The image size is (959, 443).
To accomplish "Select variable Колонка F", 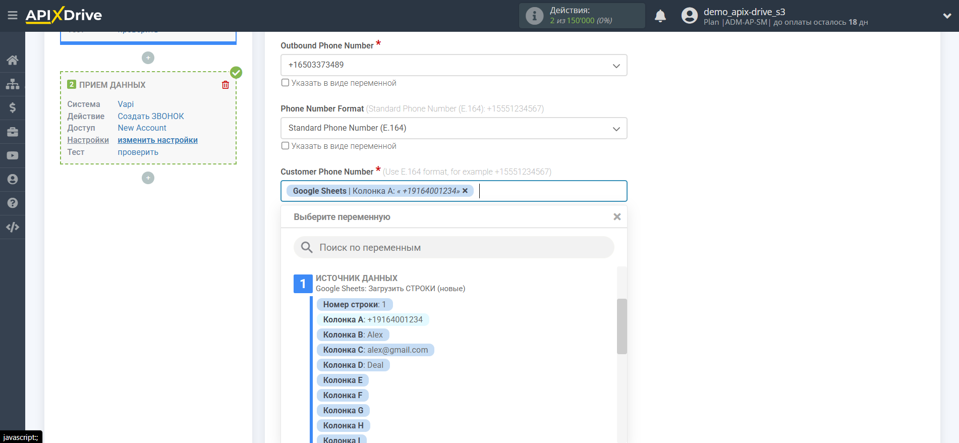I will (x=343, y=395).
